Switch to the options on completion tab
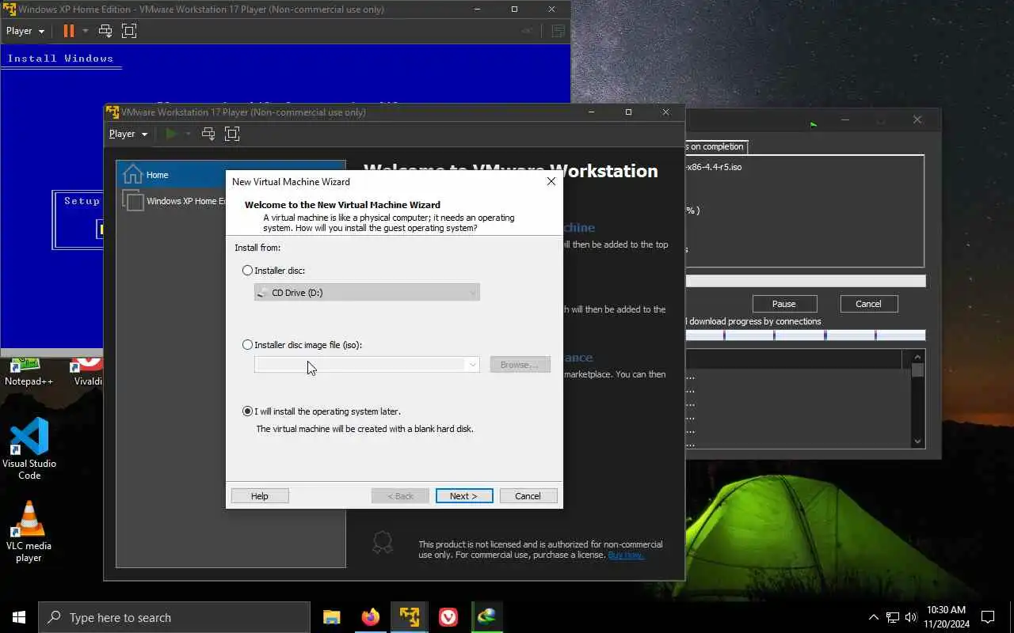Viewport: 1014px width, 633px height. [x=716, y=146]
